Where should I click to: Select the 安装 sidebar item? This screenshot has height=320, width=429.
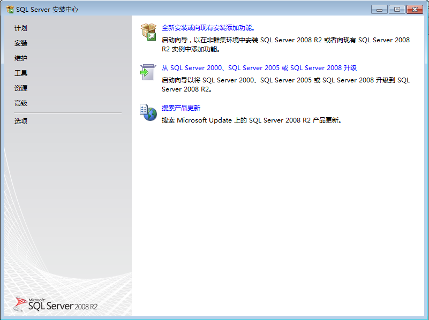click(21, 43)
